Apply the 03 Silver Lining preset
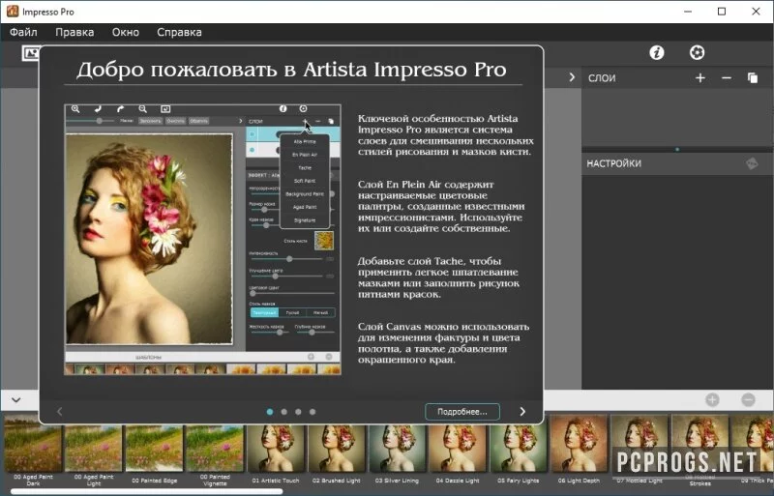Image resolution: width=774 pixels, height=496 pixels. point(397,450)
